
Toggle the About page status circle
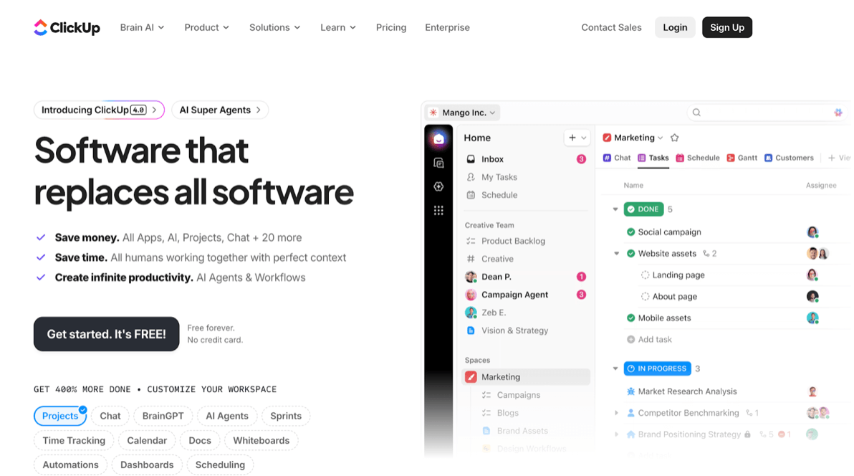(x=646, y=297)
